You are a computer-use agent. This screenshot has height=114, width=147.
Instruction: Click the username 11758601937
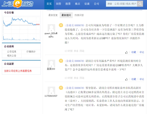click(51, 96)
